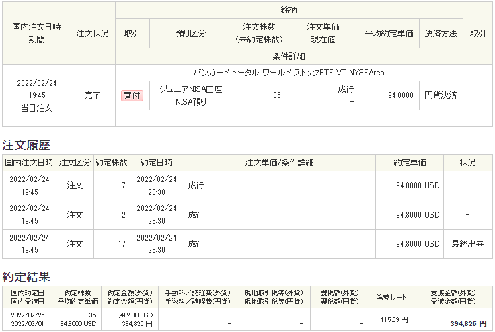Image resolution: width=495 pixels, height=332 pixels.
Task: Click the 2022/02/25 domestic execution date
Action: (x=28, y=315)
